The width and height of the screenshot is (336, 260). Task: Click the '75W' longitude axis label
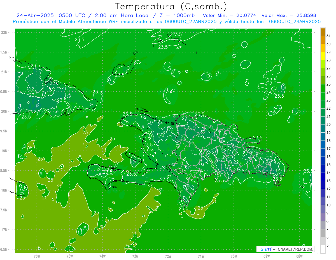69,256
